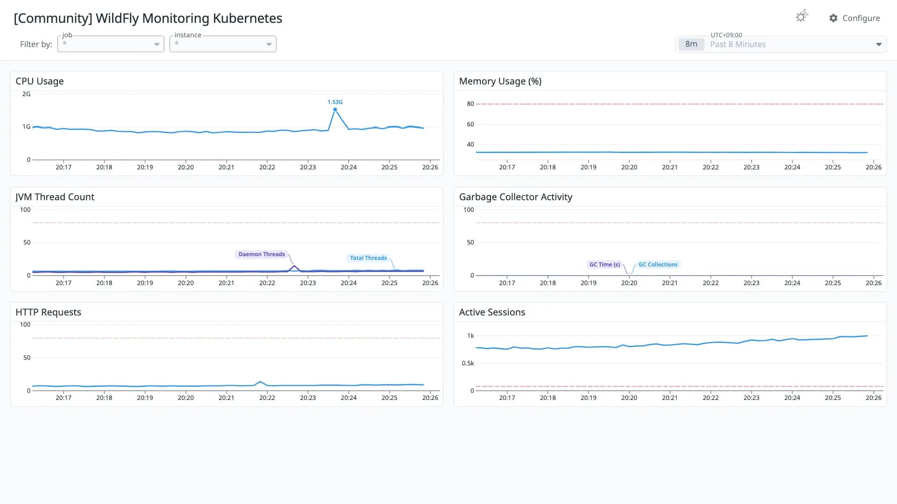897x504 pixels.
Task: Click the JVM Thread Count panel title
Action: 55,197
